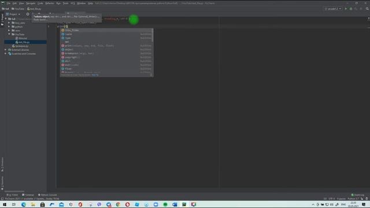Click the Python 3.7 interpreter indicator
Screen dimensions: 370x208
coord(353,199)
